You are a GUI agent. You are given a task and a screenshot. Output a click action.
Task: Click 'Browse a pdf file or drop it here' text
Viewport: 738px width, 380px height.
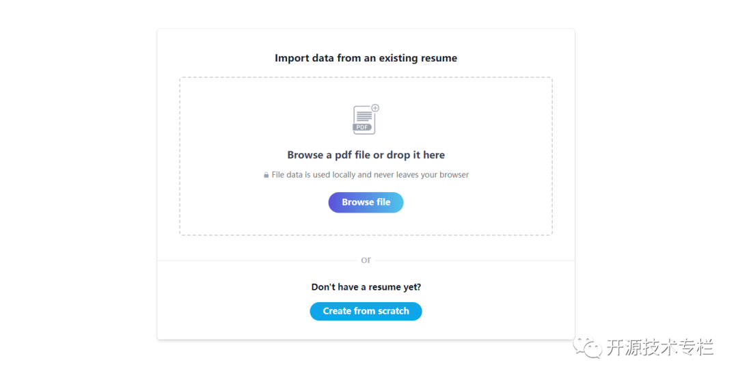[366, 155]
